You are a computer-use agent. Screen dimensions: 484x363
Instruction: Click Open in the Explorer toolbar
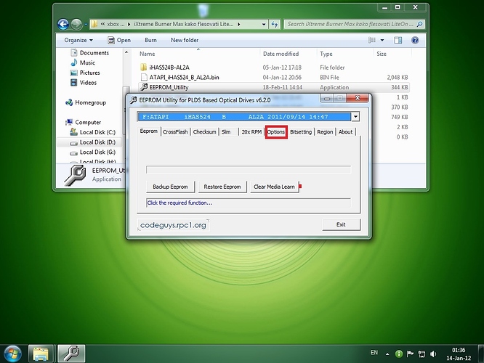119,40
